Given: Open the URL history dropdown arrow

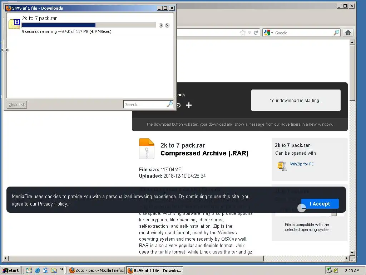Looking at the screenshot, I should point(249,33).
